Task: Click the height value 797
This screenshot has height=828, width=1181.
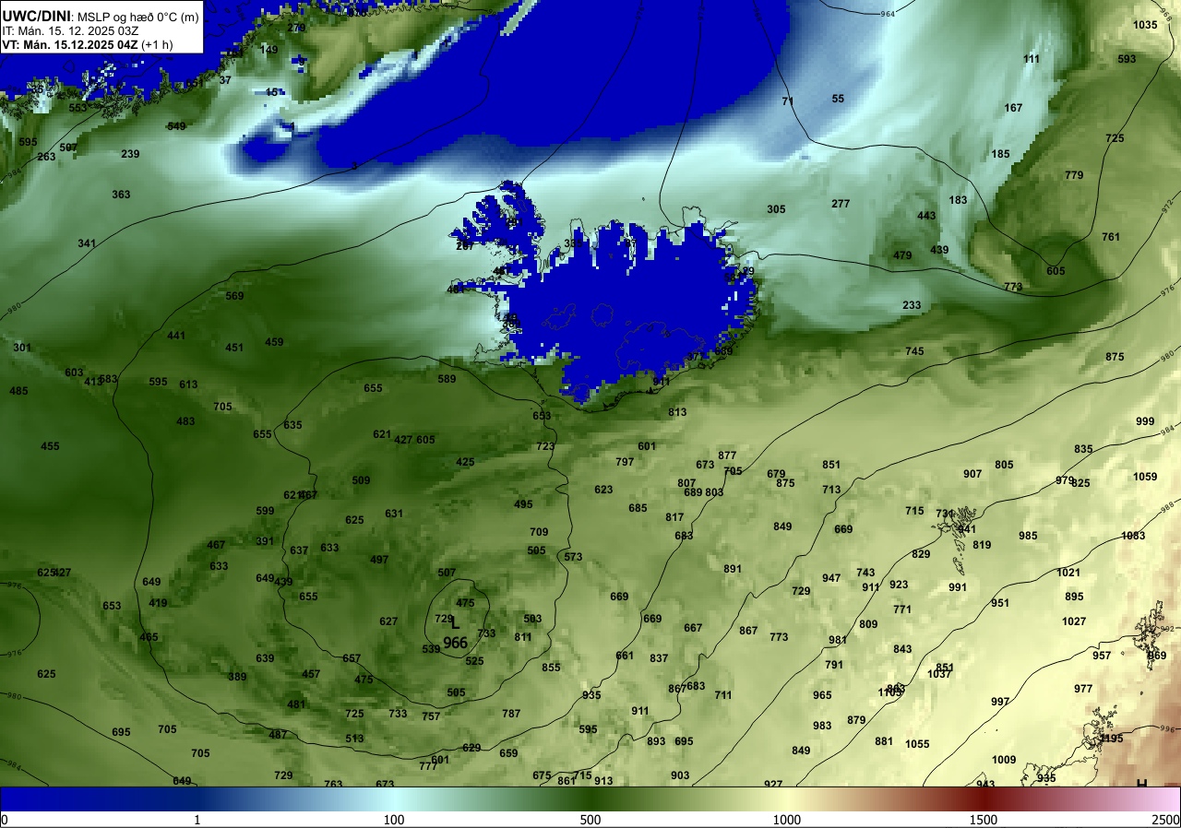Action: pyautogui.click(x=625, y=462)
